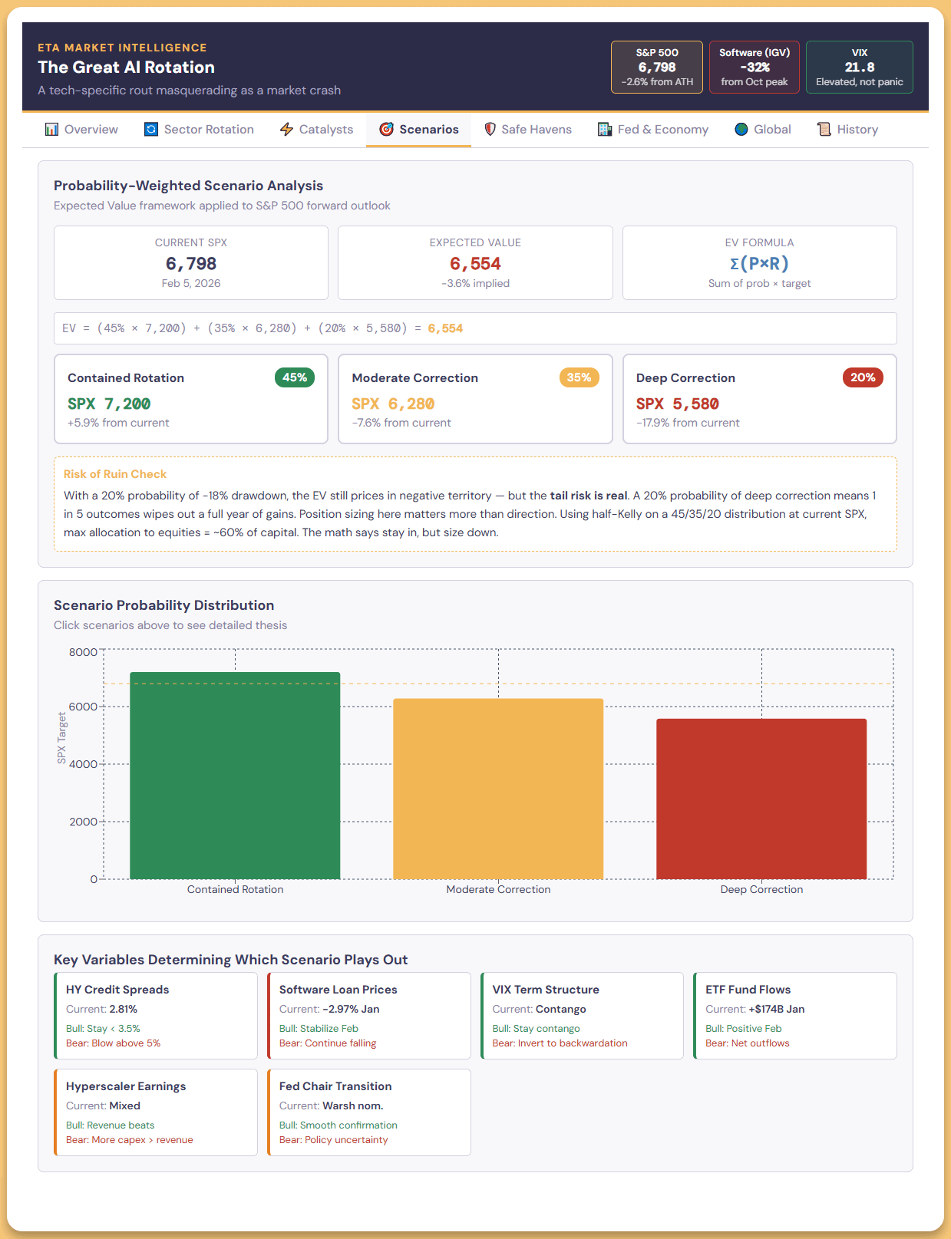951x1239 pixels.
Task: Click the Software Loan Prices variable card
Action: [x=369, y=1016]
